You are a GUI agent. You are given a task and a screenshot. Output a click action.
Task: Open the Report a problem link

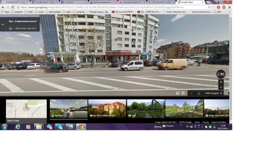pyautogui.click(x=219, y=122)
